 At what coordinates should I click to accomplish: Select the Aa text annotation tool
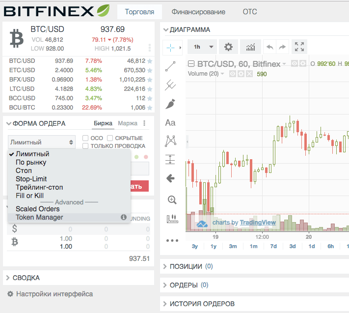pos(170,123)
